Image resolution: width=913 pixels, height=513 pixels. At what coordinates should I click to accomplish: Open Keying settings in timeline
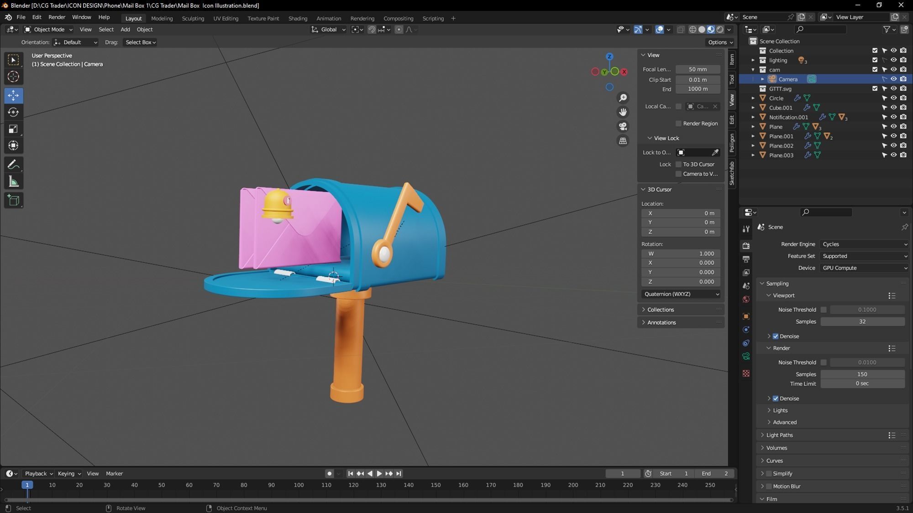tap(69, 474)
